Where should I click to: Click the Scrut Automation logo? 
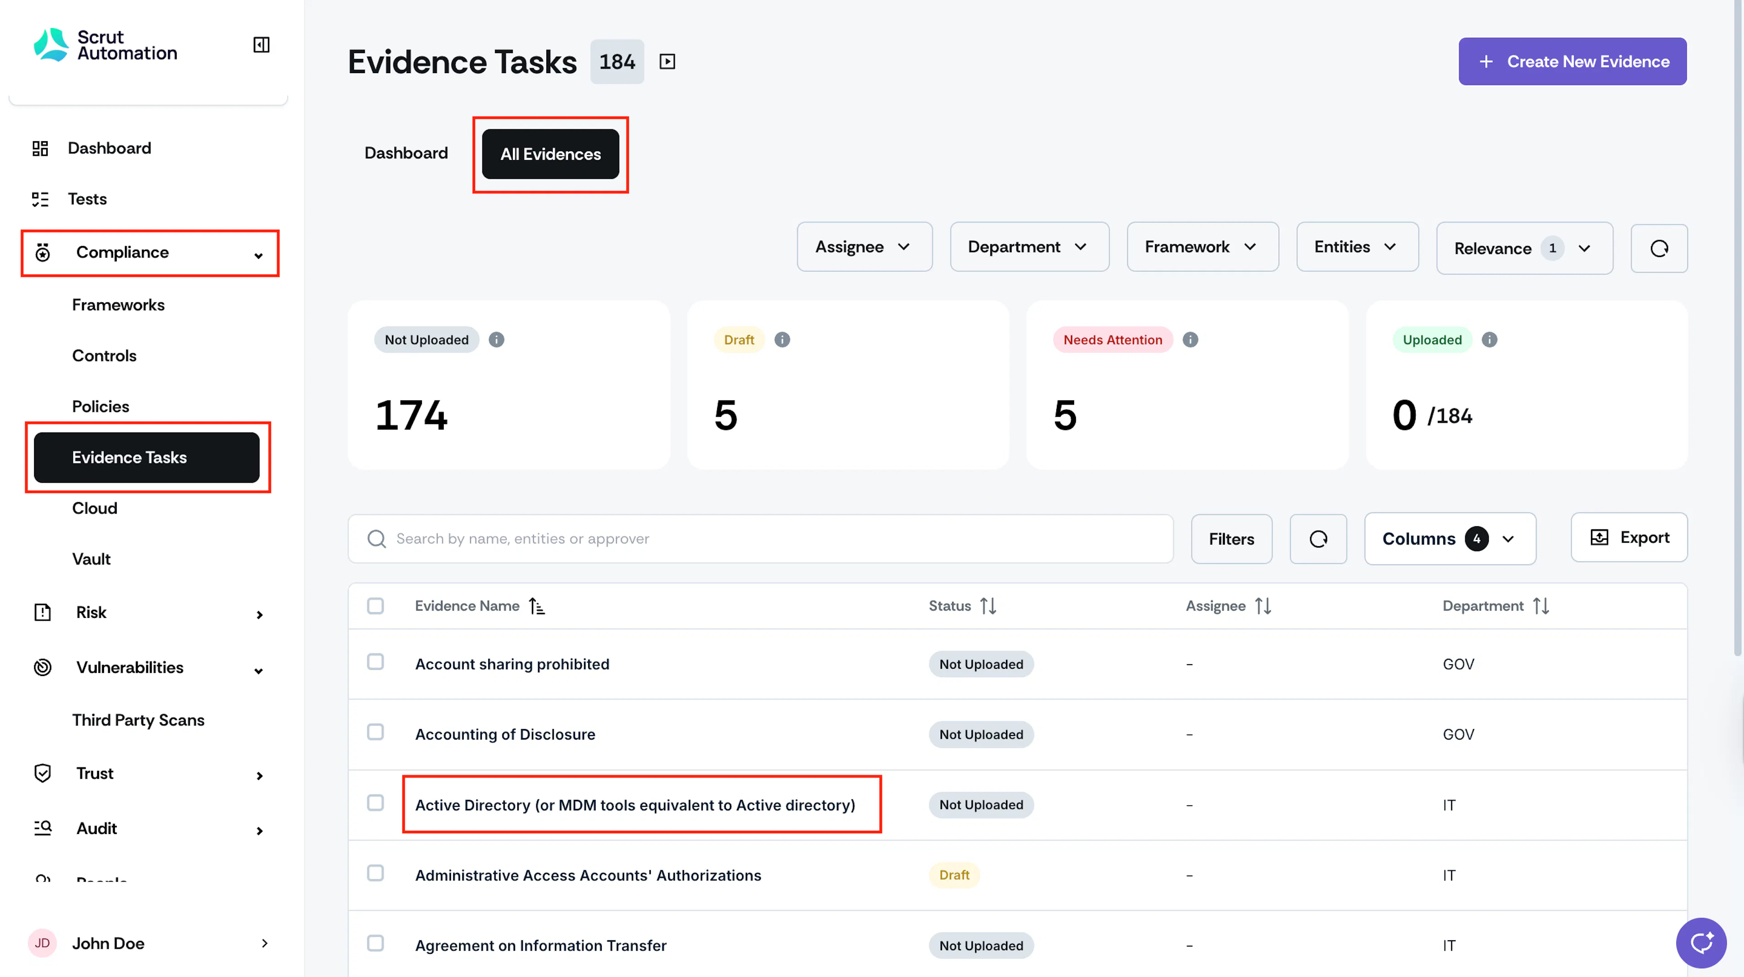(x=106, y=44)
